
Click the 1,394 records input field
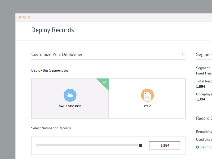164,145
